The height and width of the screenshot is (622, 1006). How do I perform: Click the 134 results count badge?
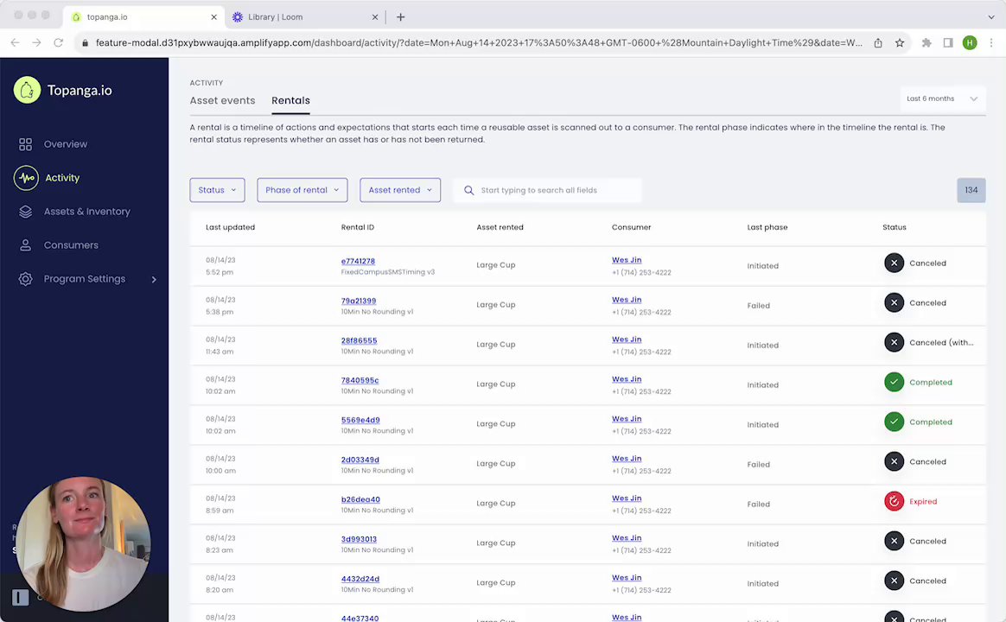coord(971,190)
